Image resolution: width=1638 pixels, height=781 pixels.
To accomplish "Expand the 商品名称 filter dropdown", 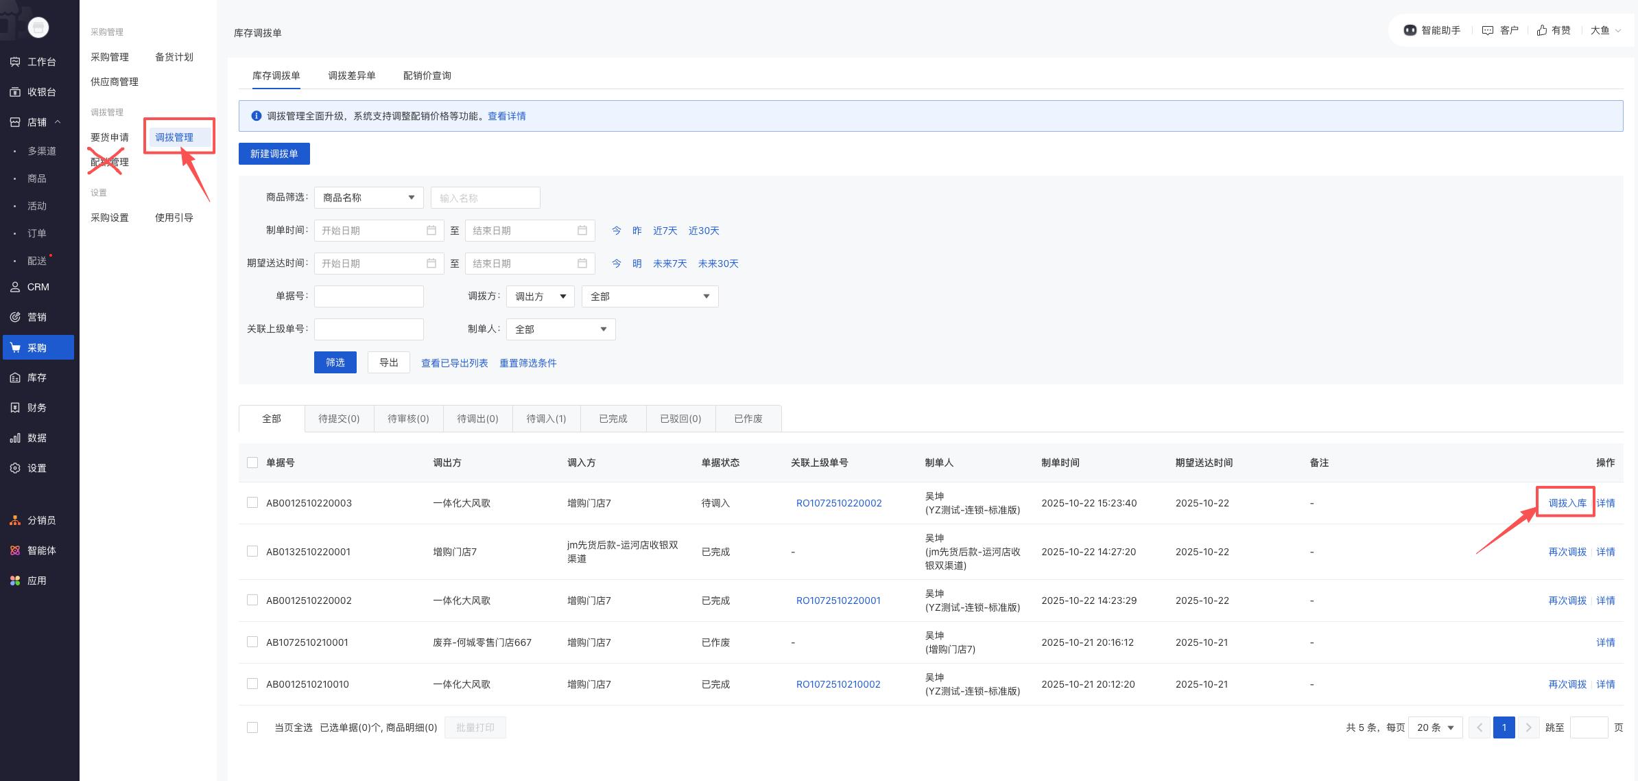I will pyautogui.click(x=368, y=198).
